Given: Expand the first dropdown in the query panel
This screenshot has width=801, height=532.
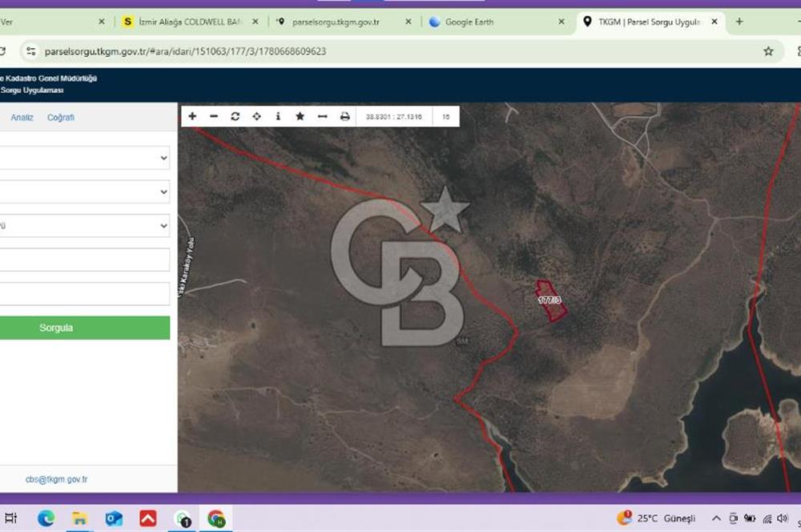Looking at the screenshot, I should click(84, 158).
